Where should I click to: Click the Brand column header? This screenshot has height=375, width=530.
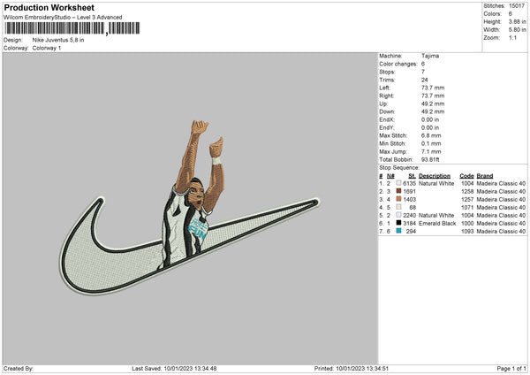click(485, 176)
